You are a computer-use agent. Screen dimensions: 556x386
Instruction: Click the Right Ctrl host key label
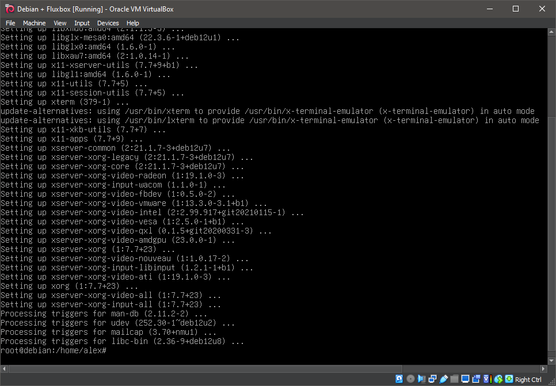tap(528, 380)
